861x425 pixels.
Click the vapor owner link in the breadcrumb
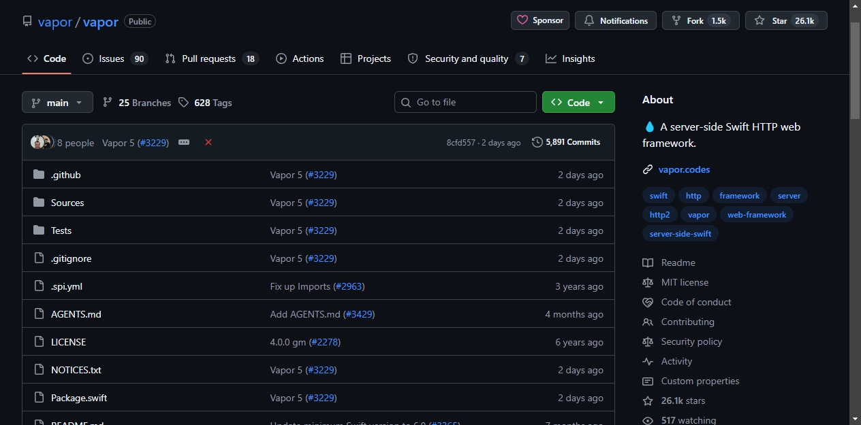pos(55,22)
